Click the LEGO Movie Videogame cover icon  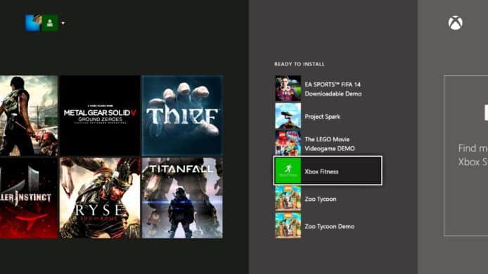(288, 143)
